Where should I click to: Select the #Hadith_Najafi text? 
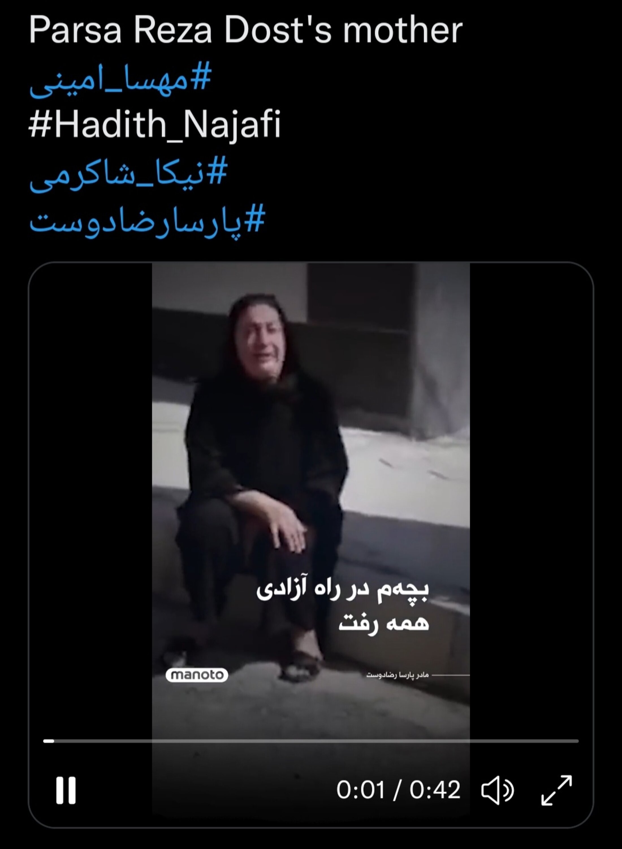coord(155,124)
